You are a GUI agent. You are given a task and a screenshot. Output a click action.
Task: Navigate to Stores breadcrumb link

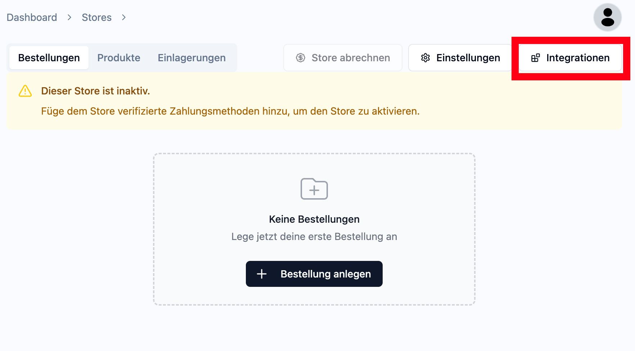point(96,17)
